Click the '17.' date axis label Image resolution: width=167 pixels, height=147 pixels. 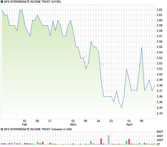pyautogui.click(x=50, y=121)
